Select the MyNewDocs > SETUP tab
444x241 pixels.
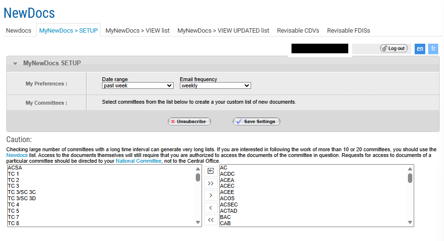coord(68,31)
